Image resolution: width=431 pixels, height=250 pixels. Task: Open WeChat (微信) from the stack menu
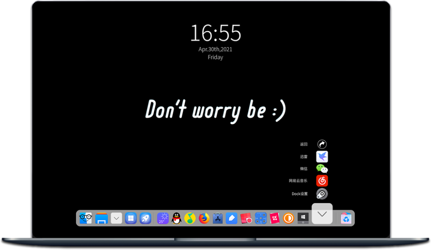322,169
